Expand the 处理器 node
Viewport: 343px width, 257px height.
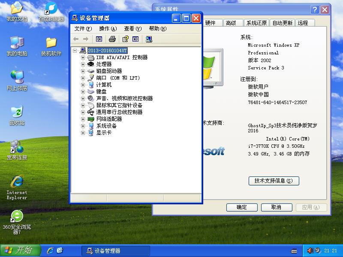[83, 64]
